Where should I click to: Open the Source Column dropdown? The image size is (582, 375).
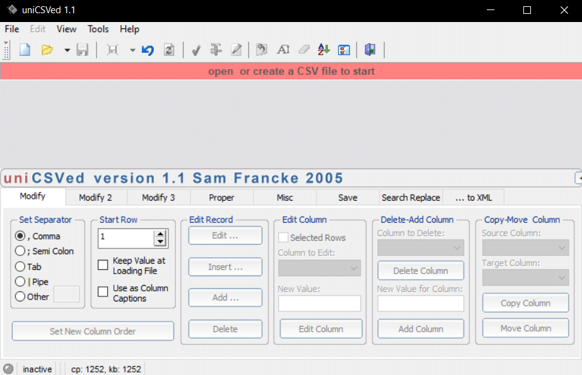(x=525, y=247)
